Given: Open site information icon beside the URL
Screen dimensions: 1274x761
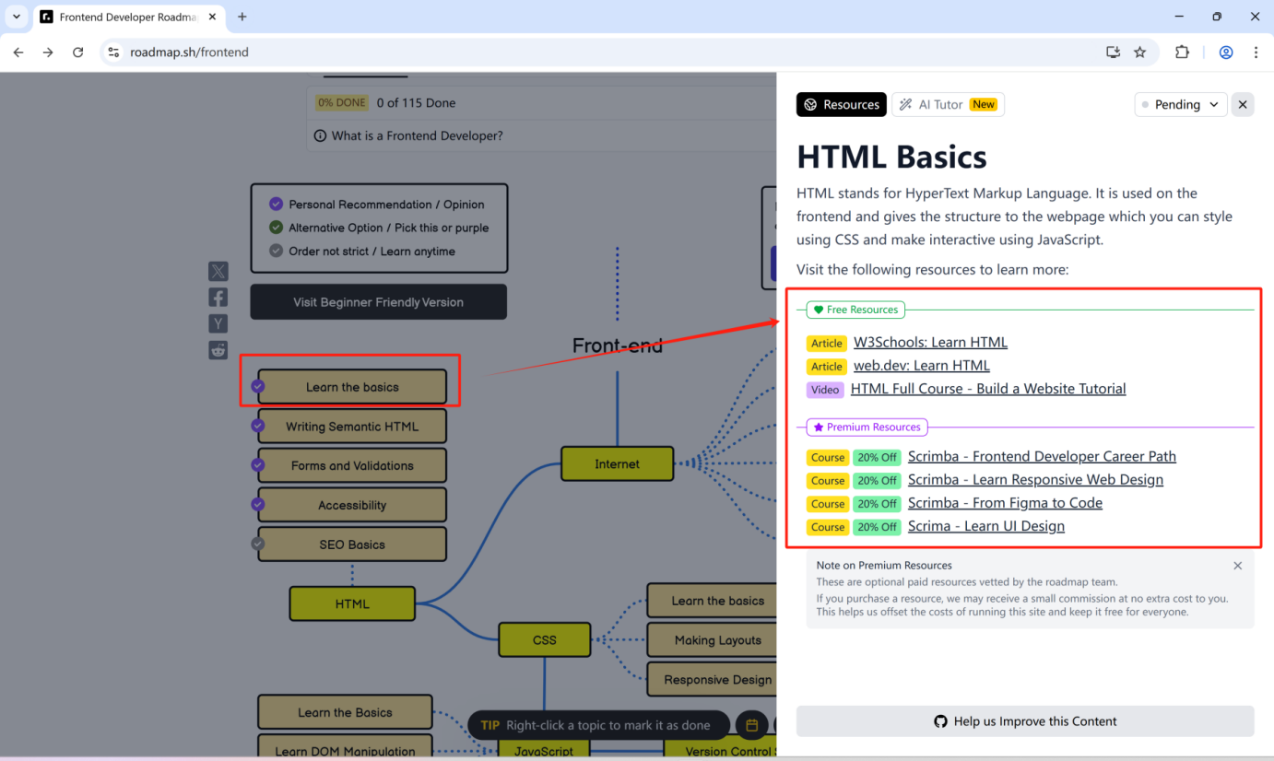Looking at the screenshot, I should [112, 53].
